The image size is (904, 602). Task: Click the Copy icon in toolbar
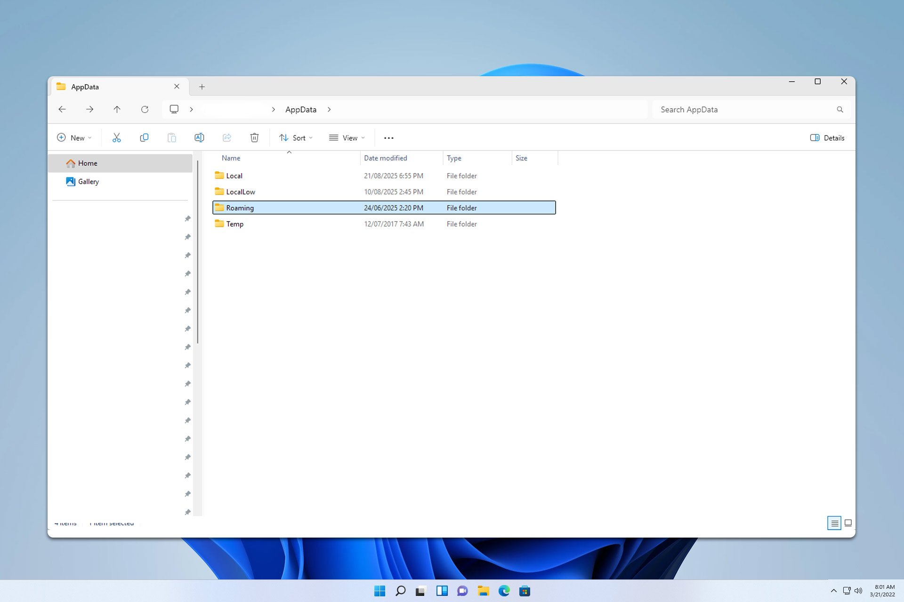point(144,138)
